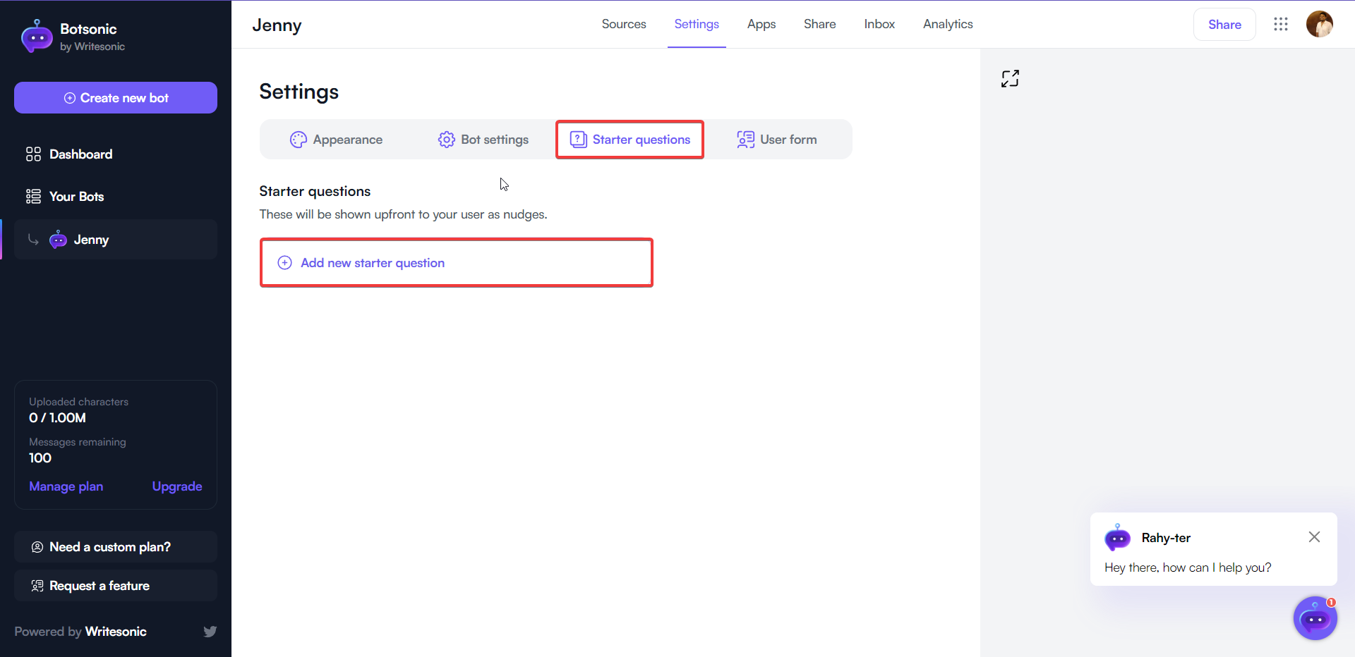Click the fullscreen expand icon on chat preview
This screenshot has width=1355, height=657.
(1010, 78)
